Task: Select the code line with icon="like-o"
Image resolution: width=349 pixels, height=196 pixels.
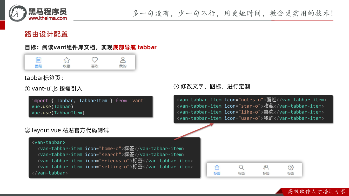Action: point(251,112)
